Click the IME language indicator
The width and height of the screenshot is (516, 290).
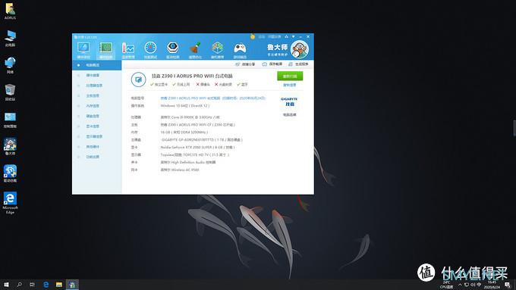tap(479, 285)
